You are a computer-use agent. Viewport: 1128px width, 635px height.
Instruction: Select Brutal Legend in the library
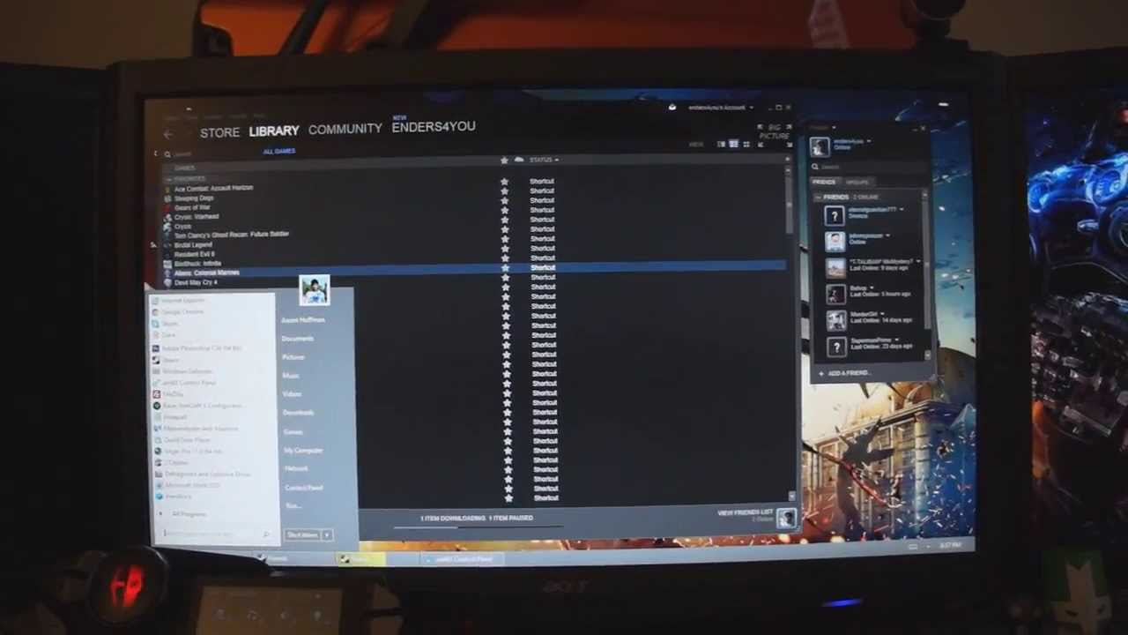[193, 244]
